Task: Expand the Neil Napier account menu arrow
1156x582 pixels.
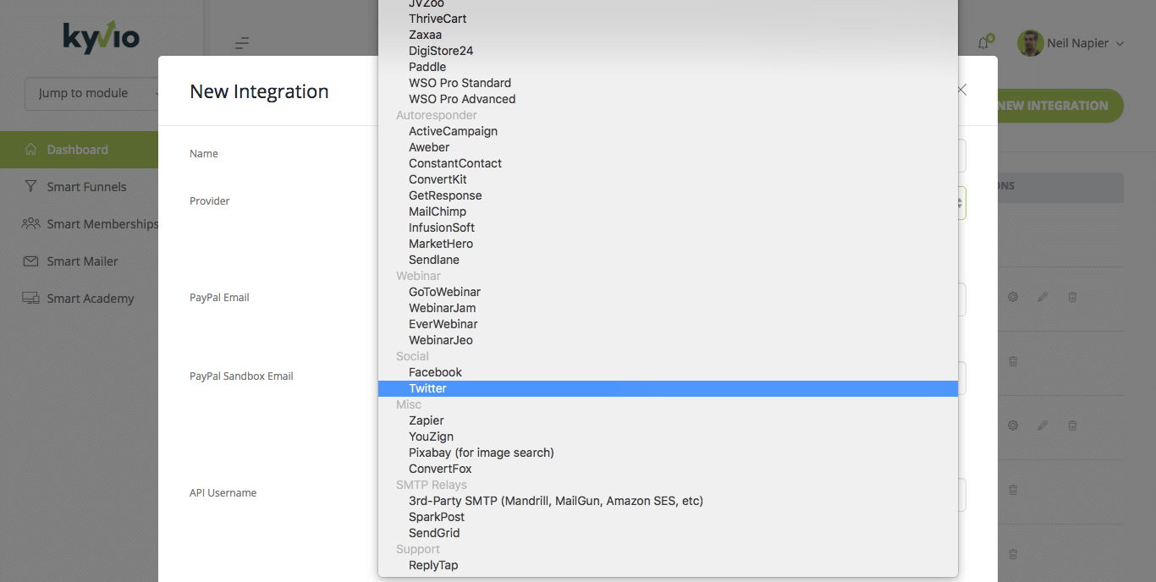Action: [1120, 44]
